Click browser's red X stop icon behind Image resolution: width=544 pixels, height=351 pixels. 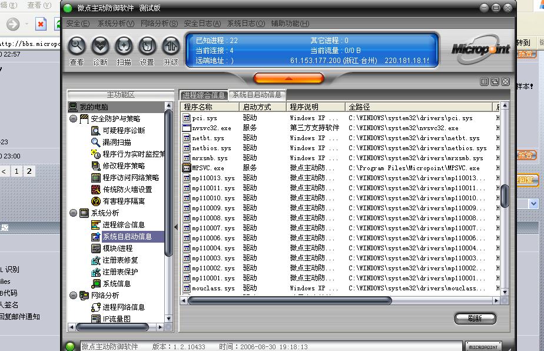pos(41,24)
